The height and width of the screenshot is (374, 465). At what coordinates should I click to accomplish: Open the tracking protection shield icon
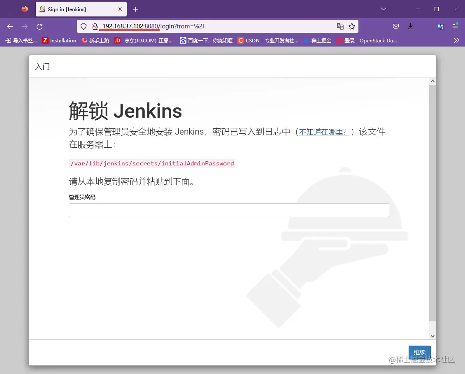pos(84,26)
